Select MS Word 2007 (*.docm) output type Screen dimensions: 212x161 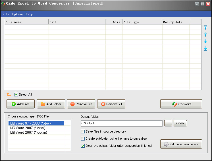[x=36, y=133]
